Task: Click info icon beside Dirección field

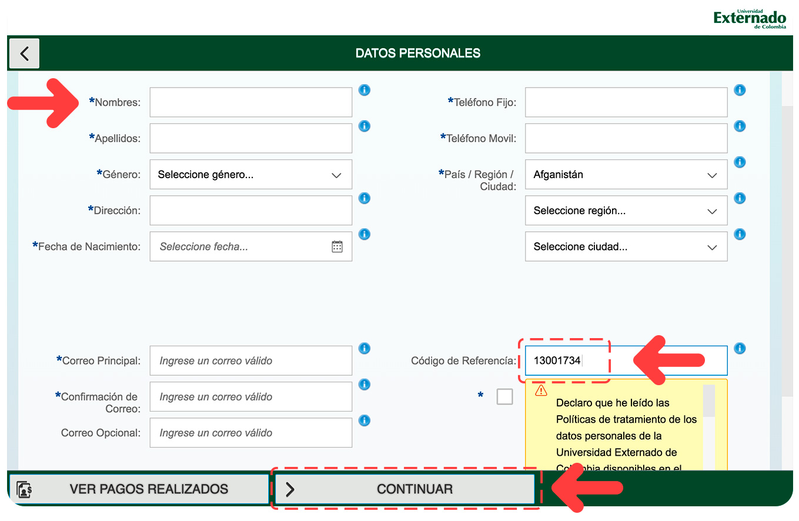Action: (365, 198)
